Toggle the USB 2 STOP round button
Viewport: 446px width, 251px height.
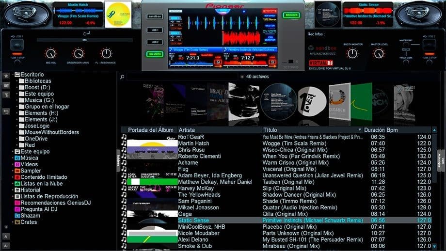(x=429, y=62)
